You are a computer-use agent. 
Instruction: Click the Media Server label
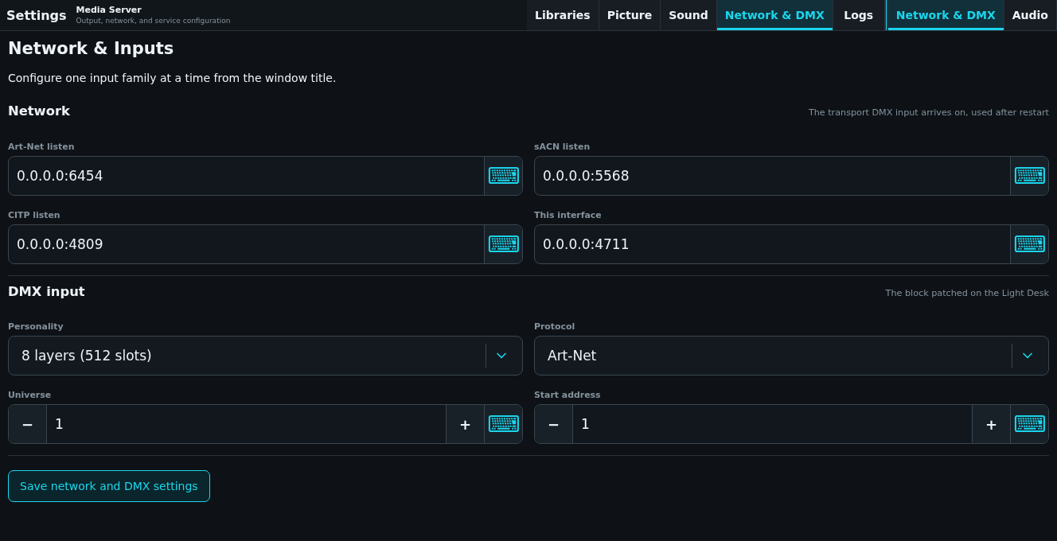pos(109,10)
